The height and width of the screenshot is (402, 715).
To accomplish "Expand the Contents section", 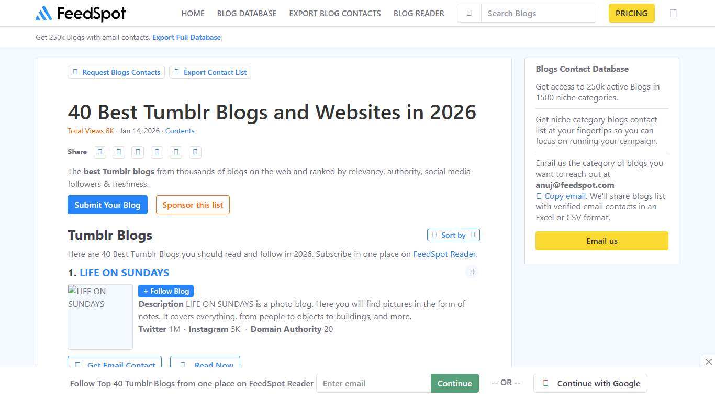I will click(x=180, y=131).
